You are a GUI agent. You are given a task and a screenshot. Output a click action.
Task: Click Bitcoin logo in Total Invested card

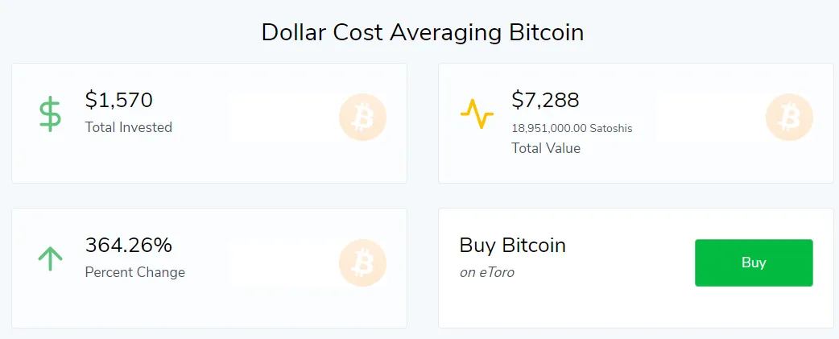[363, 117]
